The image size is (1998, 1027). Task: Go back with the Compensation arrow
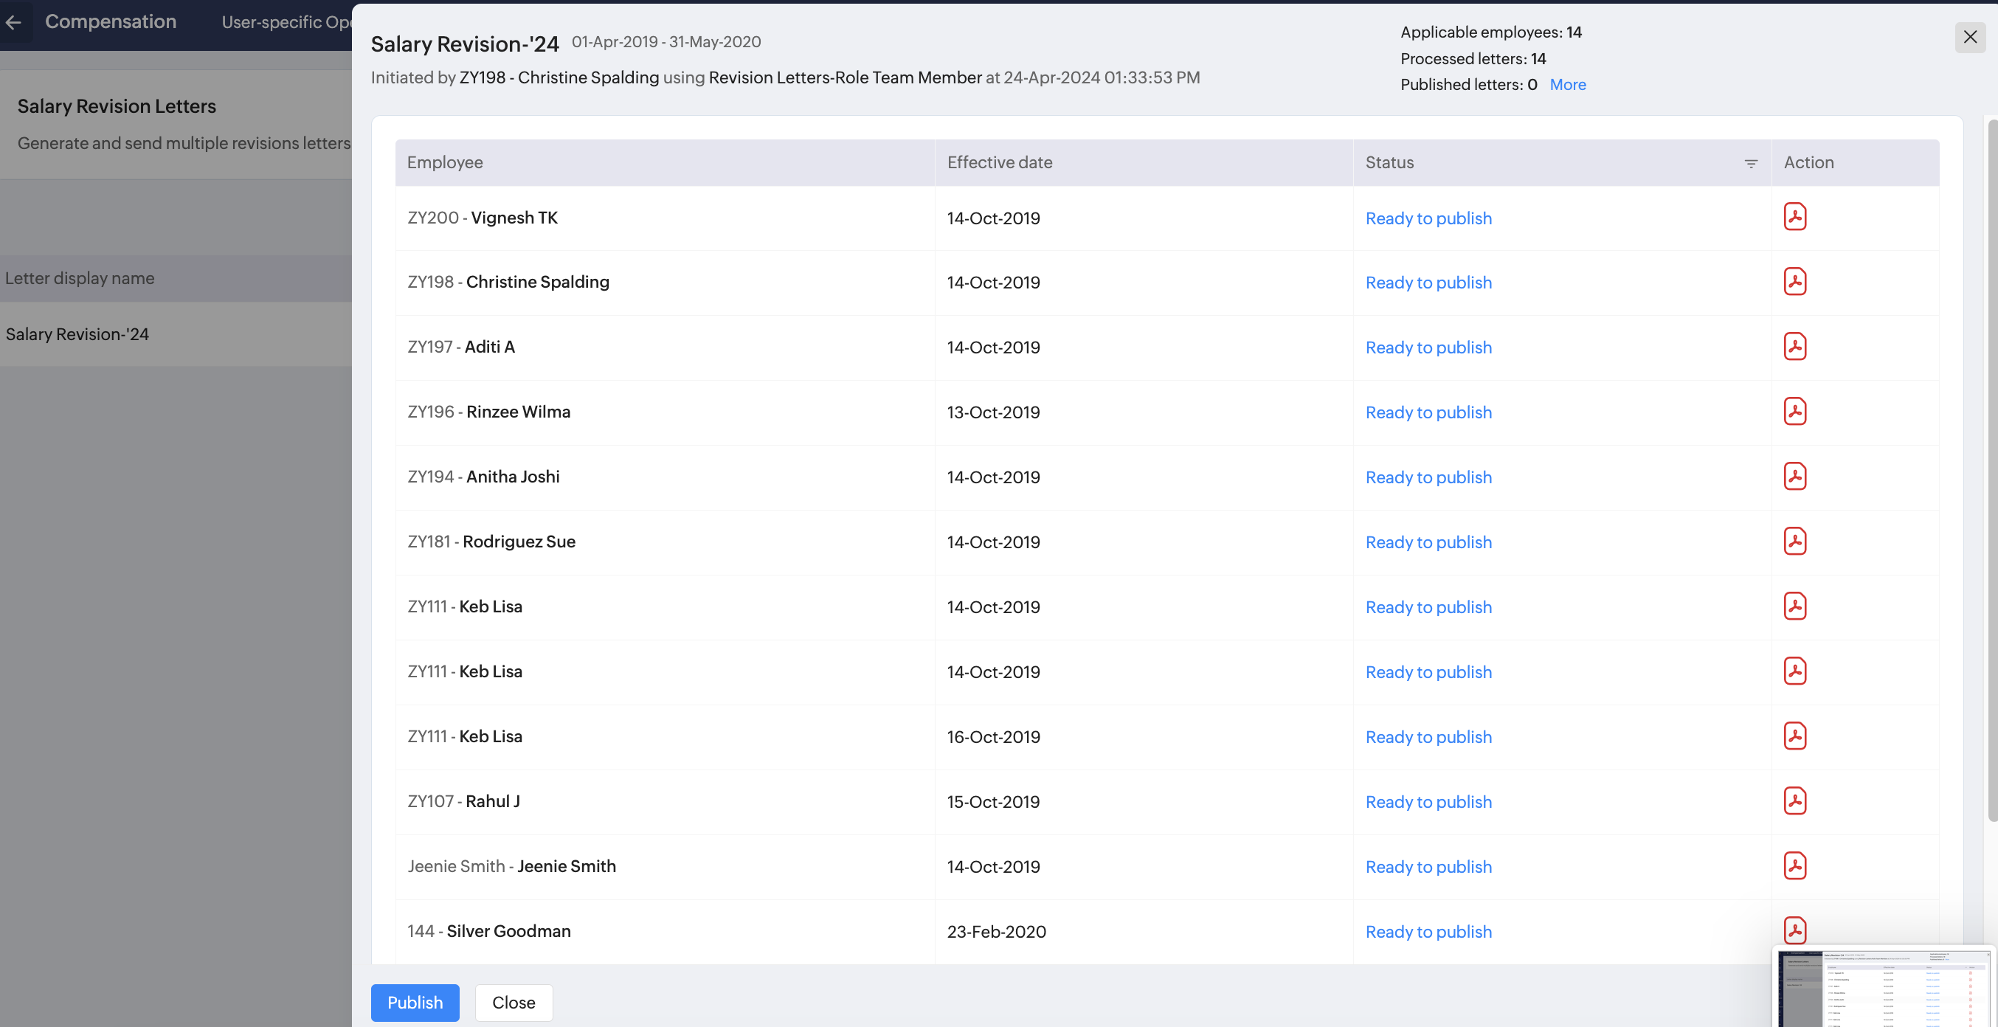(14, 21)
